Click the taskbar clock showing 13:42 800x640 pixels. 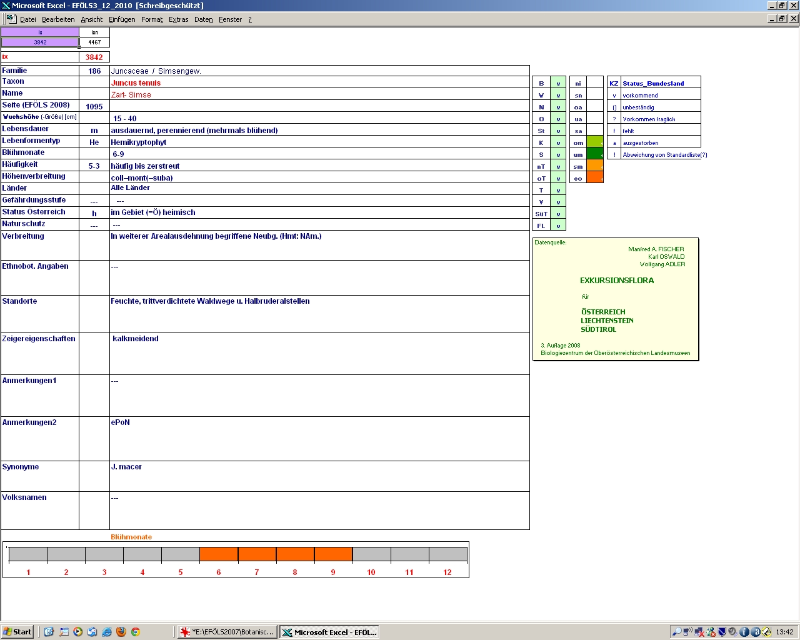[784, 632]
